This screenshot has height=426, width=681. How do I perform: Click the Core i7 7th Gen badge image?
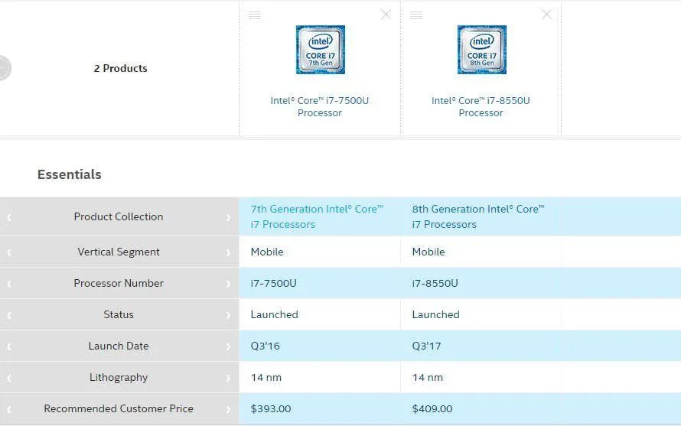tap(321, 50)
